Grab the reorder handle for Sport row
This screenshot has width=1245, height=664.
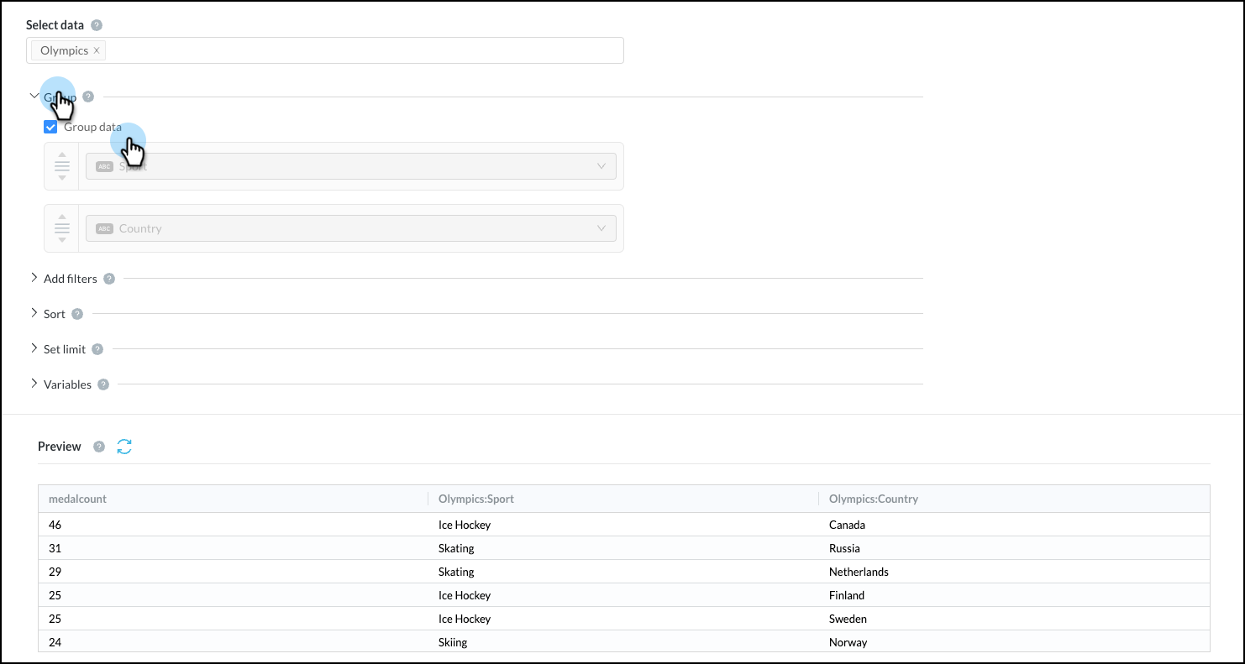(62, 166)
